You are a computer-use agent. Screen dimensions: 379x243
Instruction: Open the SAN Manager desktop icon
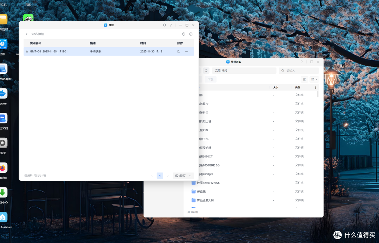pyautogui.click(x=4, y=69)
